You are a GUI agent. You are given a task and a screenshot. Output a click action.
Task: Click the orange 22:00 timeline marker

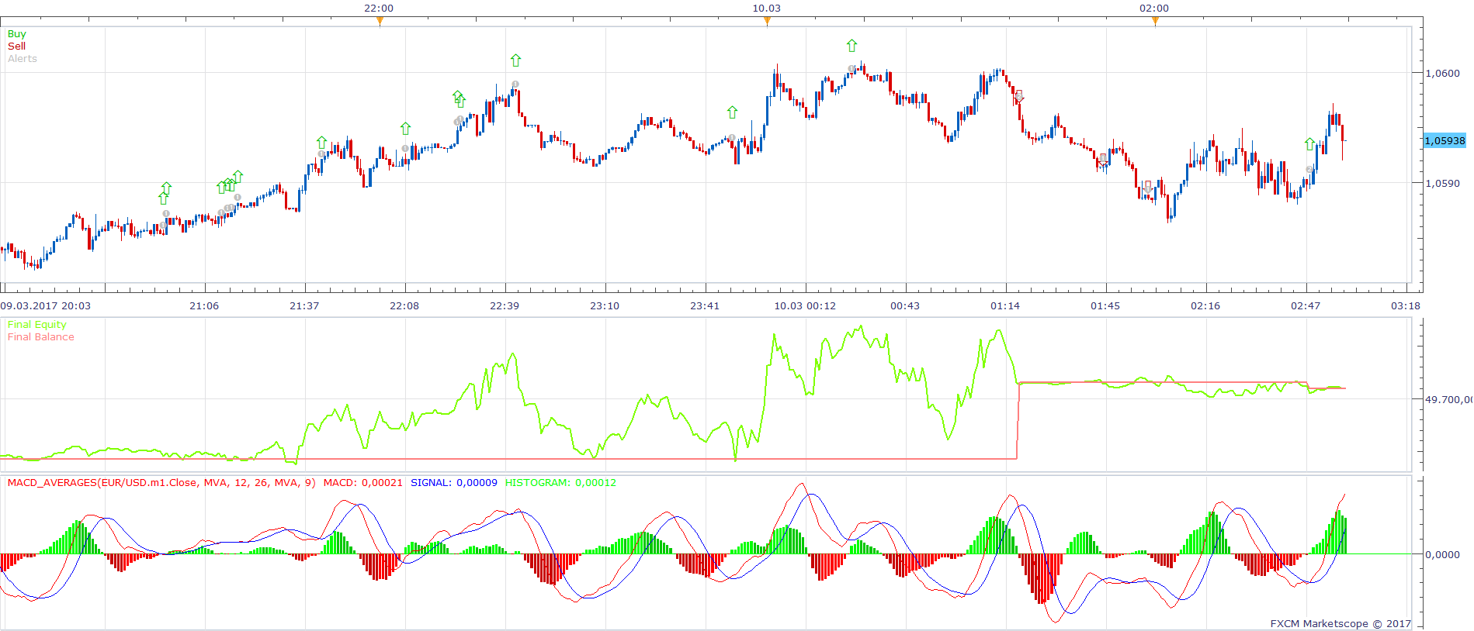(x=380, y=21)
